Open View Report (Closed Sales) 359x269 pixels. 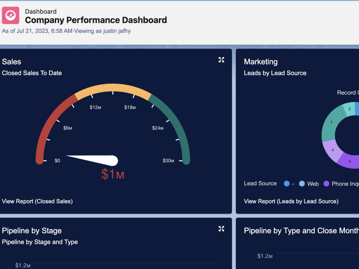coord(38,201)
